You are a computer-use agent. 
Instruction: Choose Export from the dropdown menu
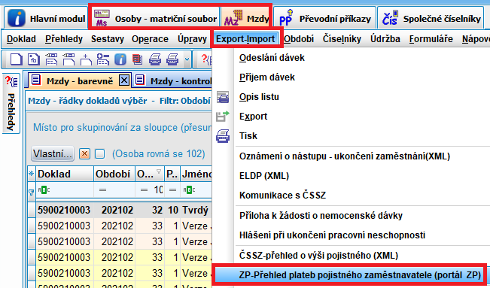tap(253, 117)
